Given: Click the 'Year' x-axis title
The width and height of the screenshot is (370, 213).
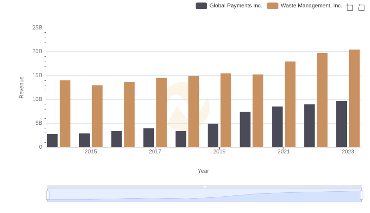Looking at the screenshot, I should point(203,171).
